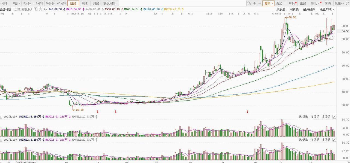Close the upper VOL indicator panel
The image size is (350, 163).
coord(334,117)
